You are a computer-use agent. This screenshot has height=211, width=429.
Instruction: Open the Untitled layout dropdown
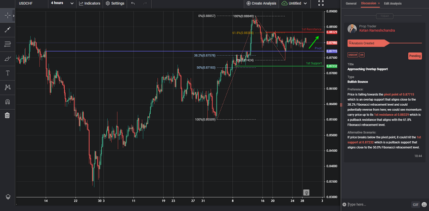(294, 3)
